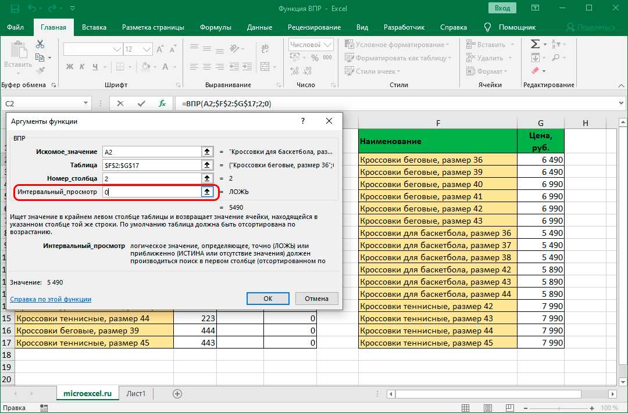The height and width of the screenshot is (413, 628).
Task: Click the Insert Function fx icon
Action: click(x=163, y=103)
